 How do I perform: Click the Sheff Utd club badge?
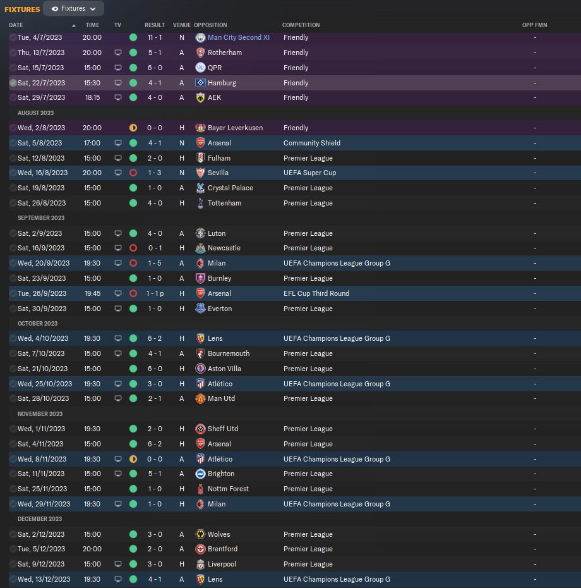[200, 429]
